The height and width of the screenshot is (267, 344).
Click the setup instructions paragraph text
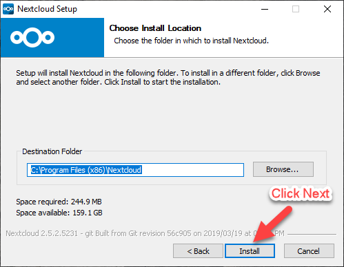[x=168, y=77]
